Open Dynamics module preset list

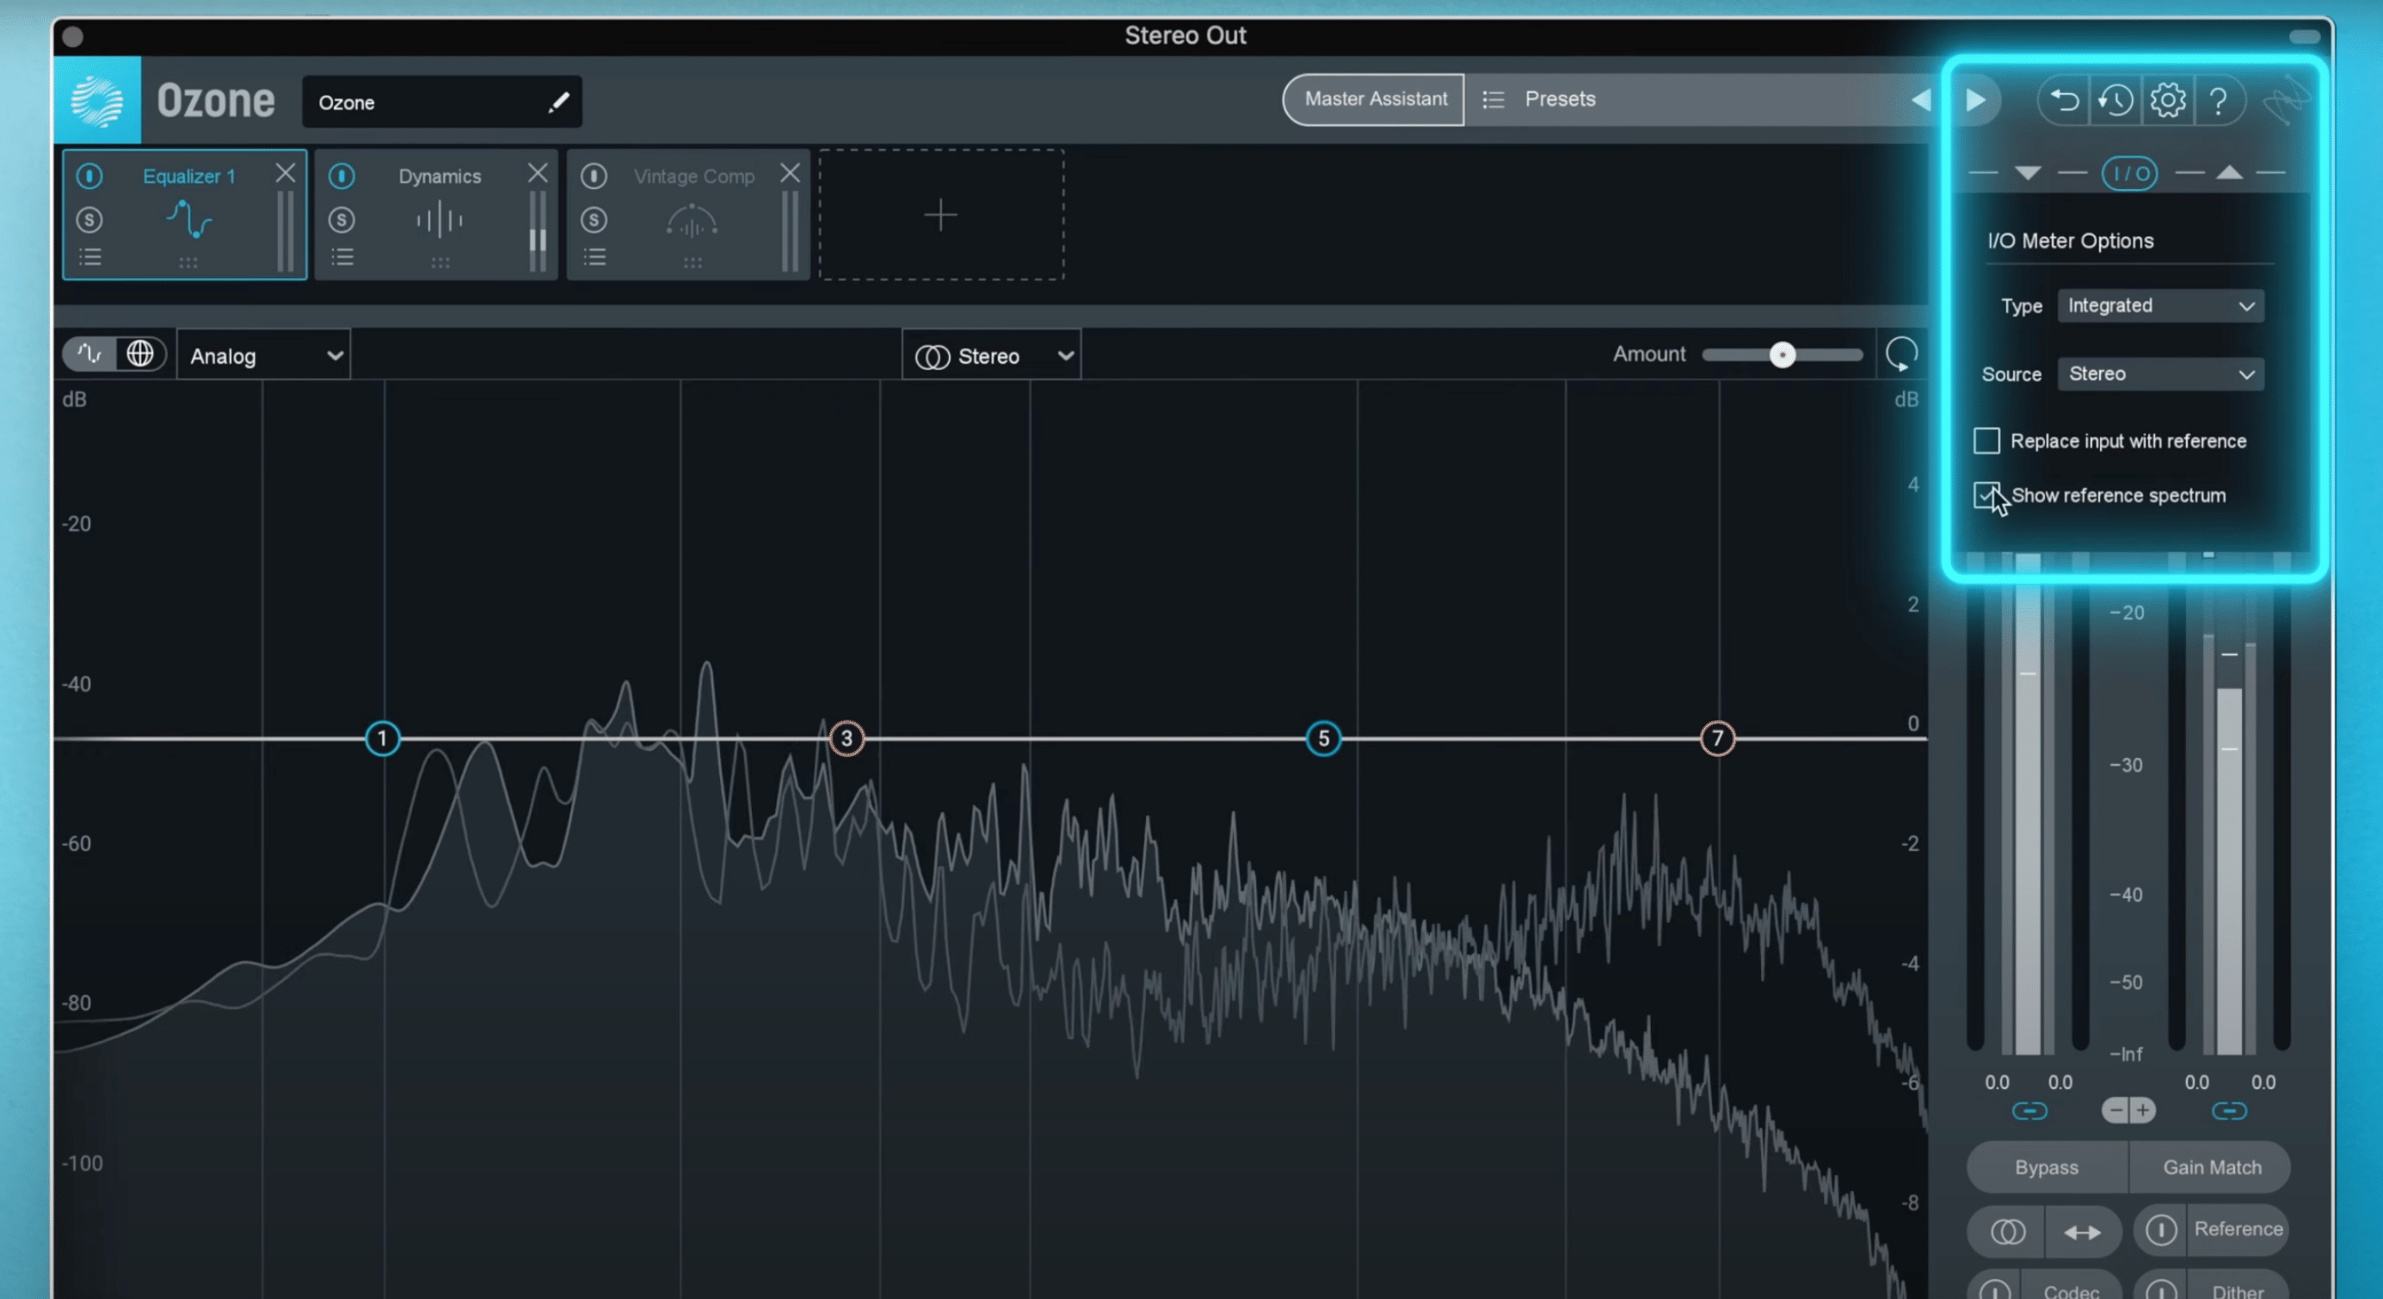(342, 257)
